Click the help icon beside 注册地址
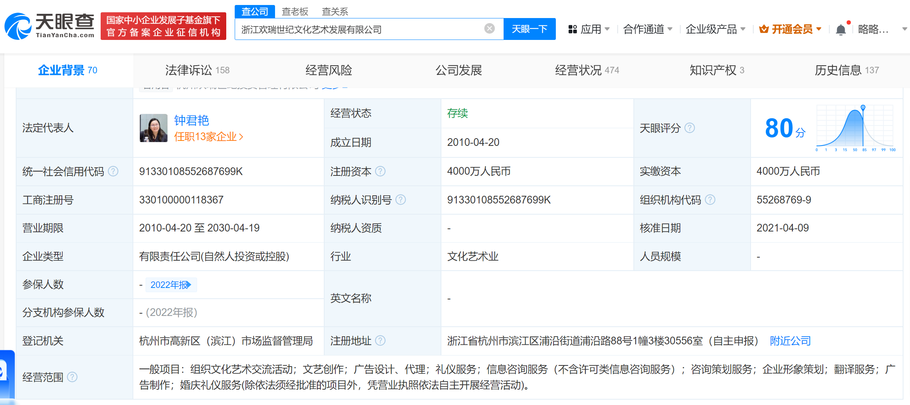The image size is (910, 405). coord(380,341)
